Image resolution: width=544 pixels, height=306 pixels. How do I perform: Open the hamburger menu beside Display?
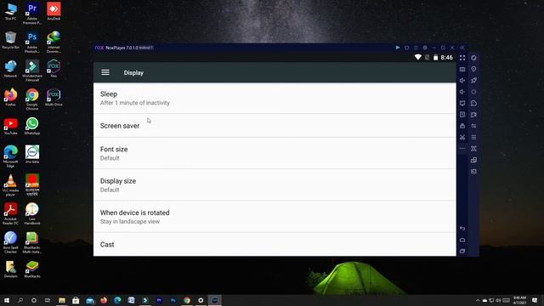[105, 72]
